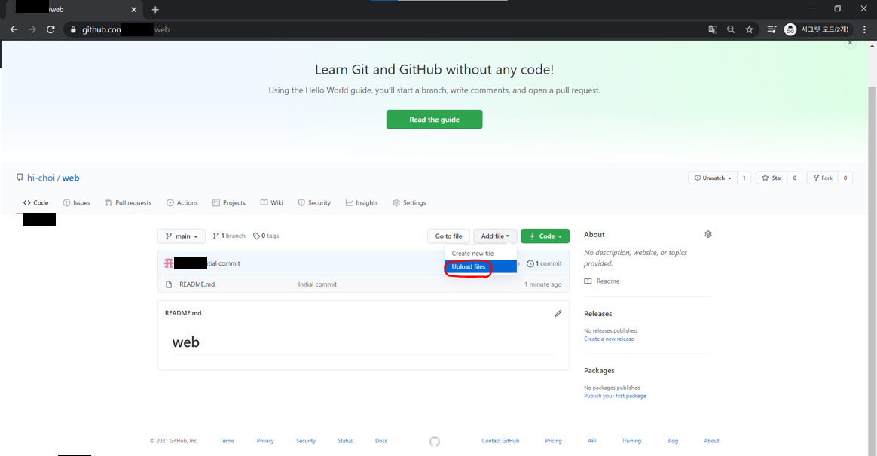Open the 1 commit history link
The height and width of the screenshot is (456, 877).
544,263
